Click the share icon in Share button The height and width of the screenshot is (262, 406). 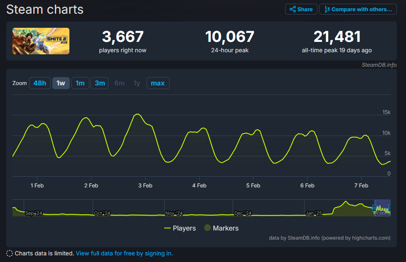pyautogui.click(x=293, y=9)
